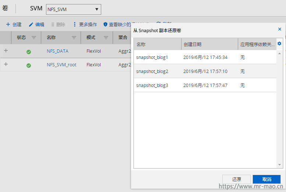Click the snapshot list scrollbar up arrow

279,53
